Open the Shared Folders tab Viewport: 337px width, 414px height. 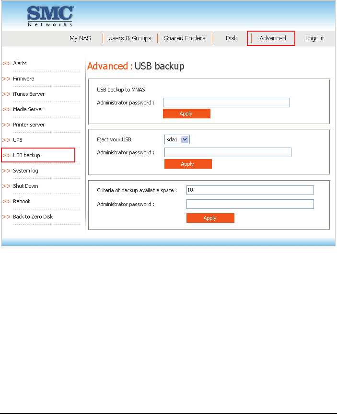coord(185,38)
